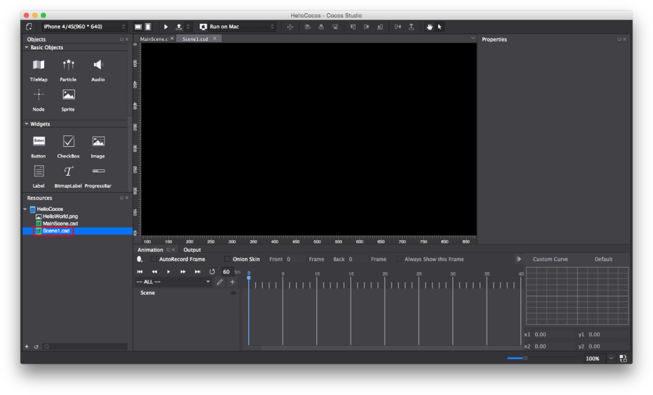Select HelloWorld.png in Resources
The width and height of the screenshot is (653, 395).
click(x=57, y=217)
